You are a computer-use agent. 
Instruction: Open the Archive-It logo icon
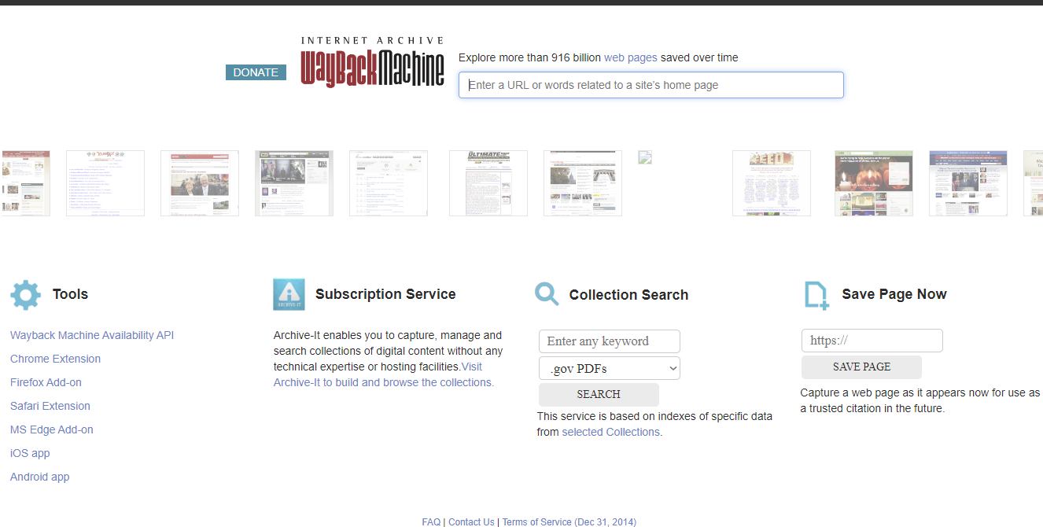pyautogui.click(x=289, y=294)
